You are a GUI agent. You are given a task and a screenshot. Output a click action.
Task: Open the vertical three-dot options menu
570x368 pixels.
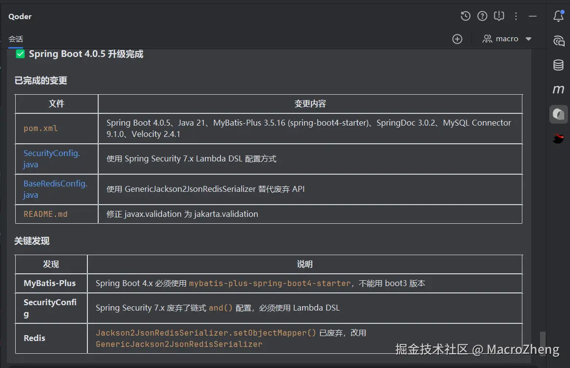coord(516,16)
